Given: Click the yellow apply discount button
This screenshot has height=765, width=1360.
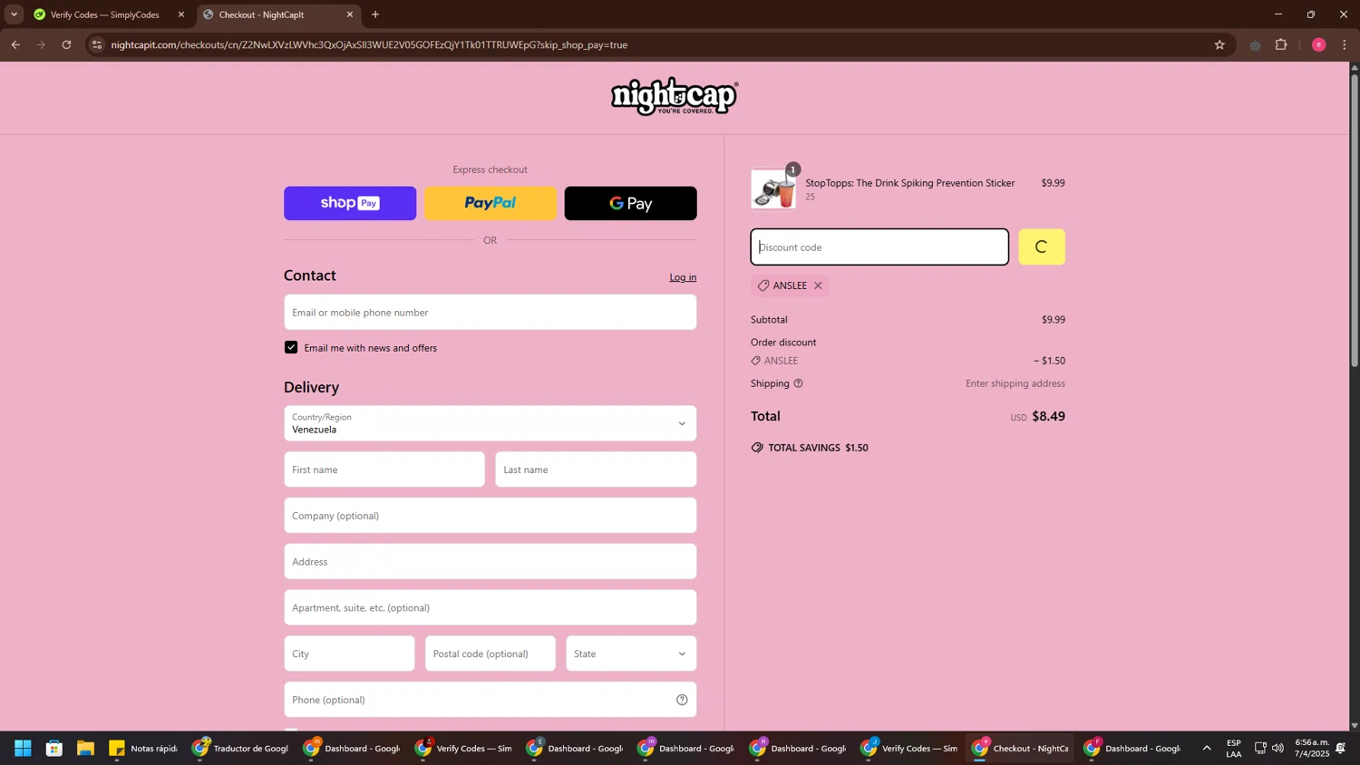Looking at the screenshot, I should (1042, 247).
